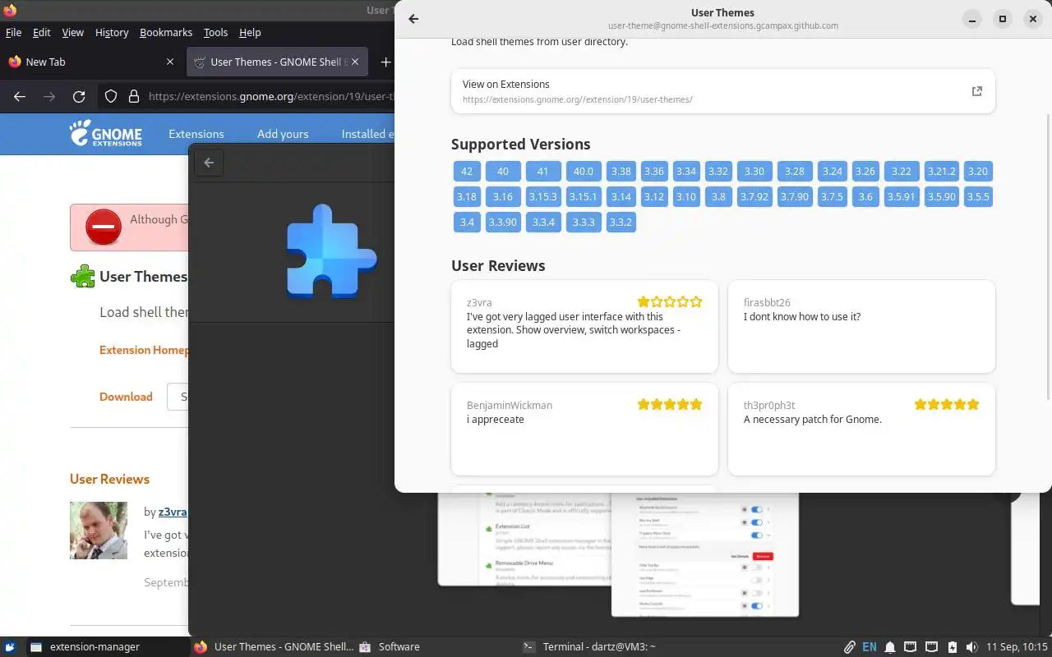The image size is (1052, 657).
Task: Switch to User Themes - GNOME Shell tab
Action: [x=279, y=62]
